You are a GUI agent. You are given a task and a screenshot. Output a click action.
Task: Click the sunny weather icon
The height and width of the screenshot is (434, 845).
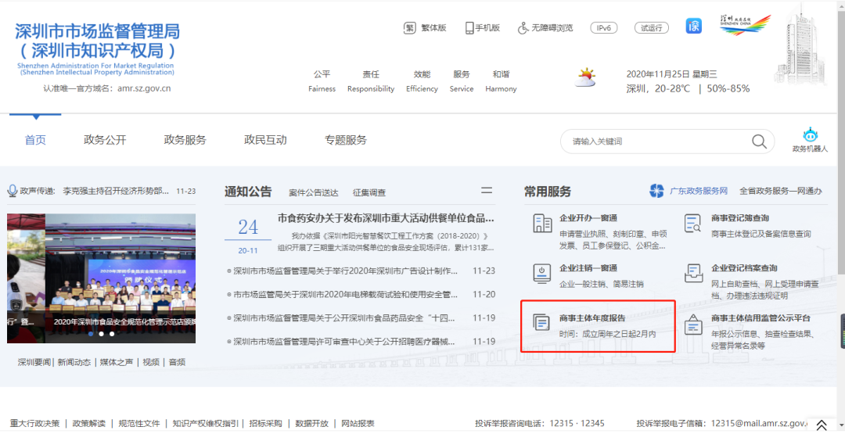(585, 77)
